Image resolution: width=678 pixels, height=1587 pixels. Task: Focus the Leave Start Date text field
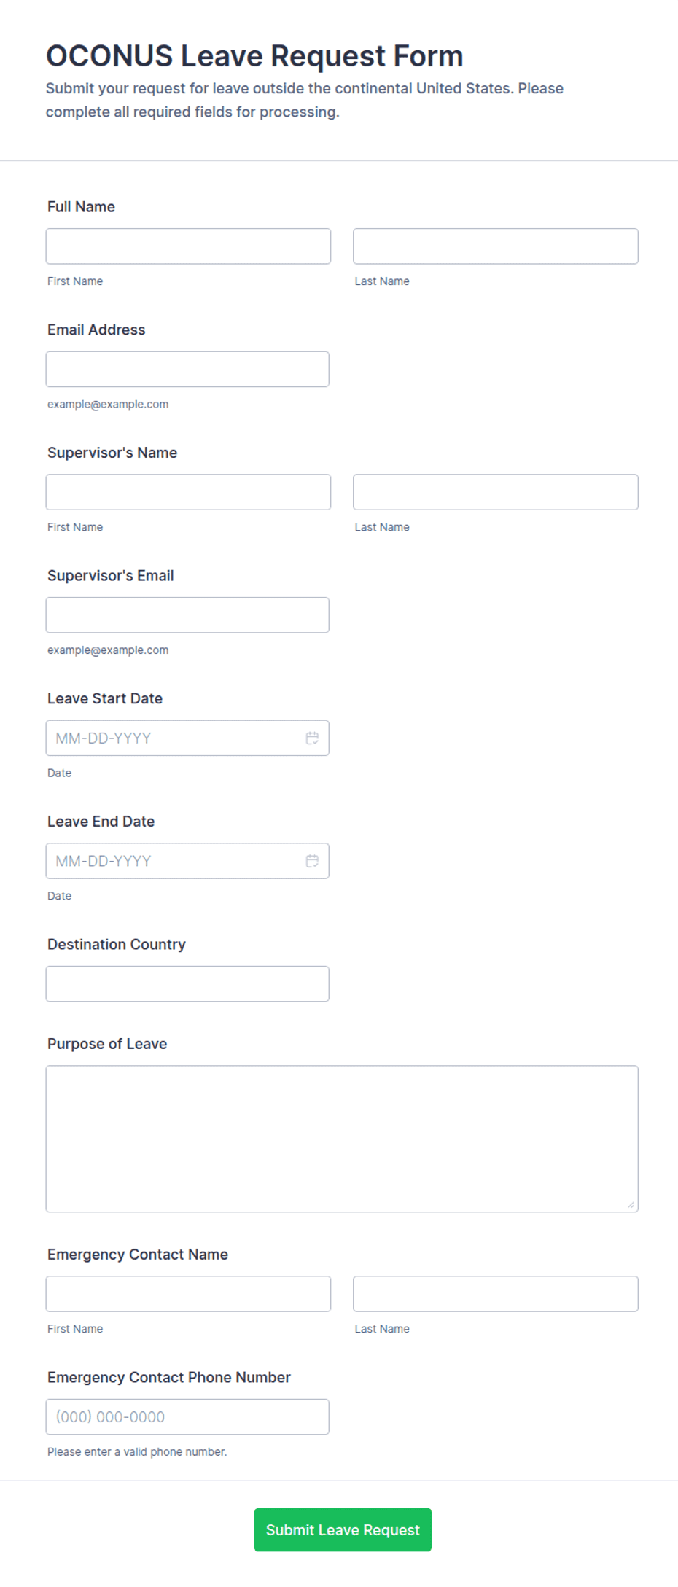pos(175,738)
